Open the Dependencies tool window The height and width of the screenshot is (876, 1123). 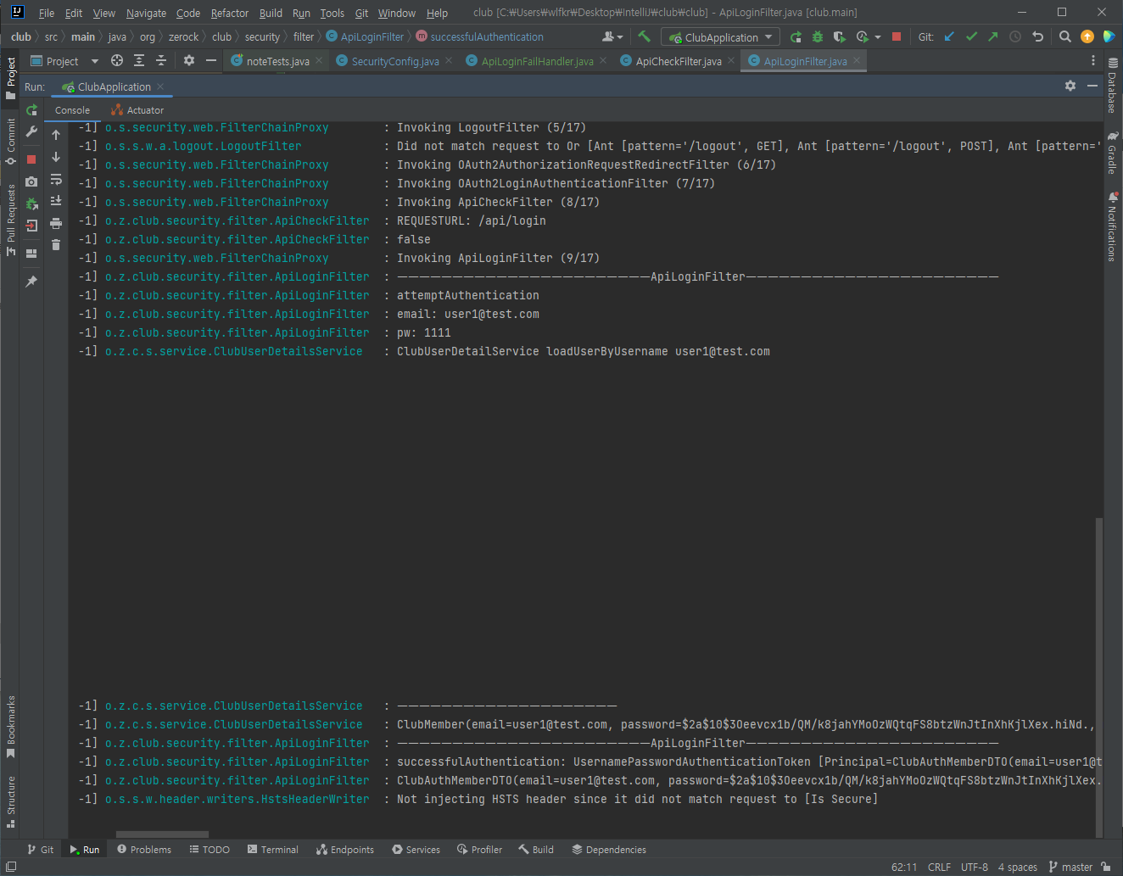tap(609, 849)
